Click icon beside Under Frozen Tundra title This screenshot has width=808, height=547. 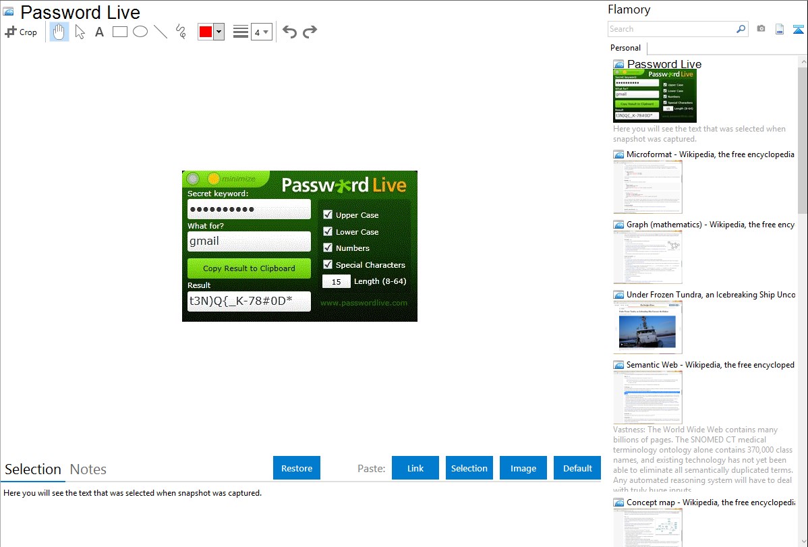(619, 295)
